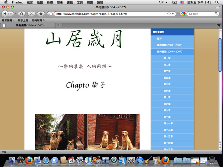The height and width of the screenshot is (167, 223).
Task: Click inside the Google search field
Action: click(x=202, y=14)
